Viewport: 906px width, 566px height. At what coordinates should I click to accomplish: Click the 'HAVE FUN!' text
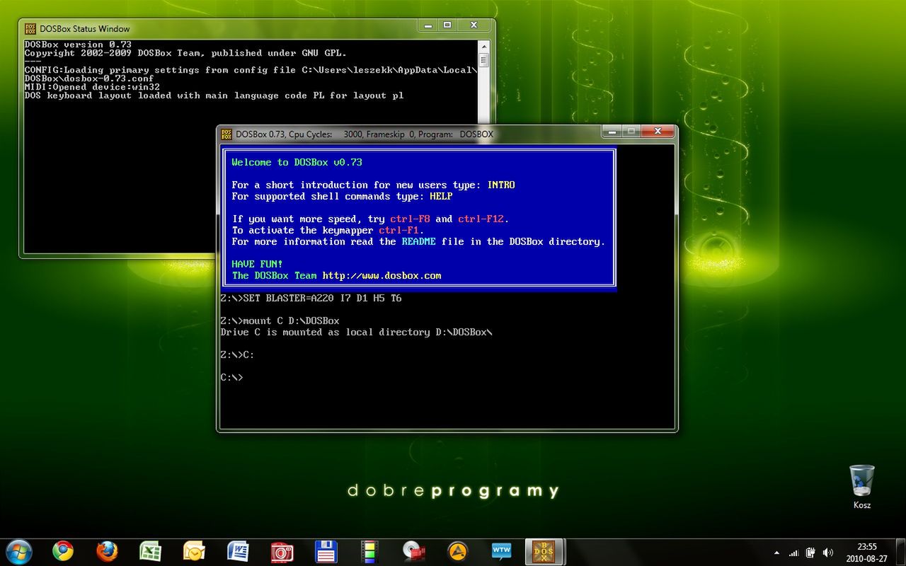pyautogui.click(x=258, y=265)
